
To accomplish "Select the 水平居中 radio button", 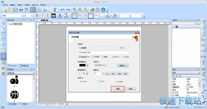I will (x=115, y=82).
